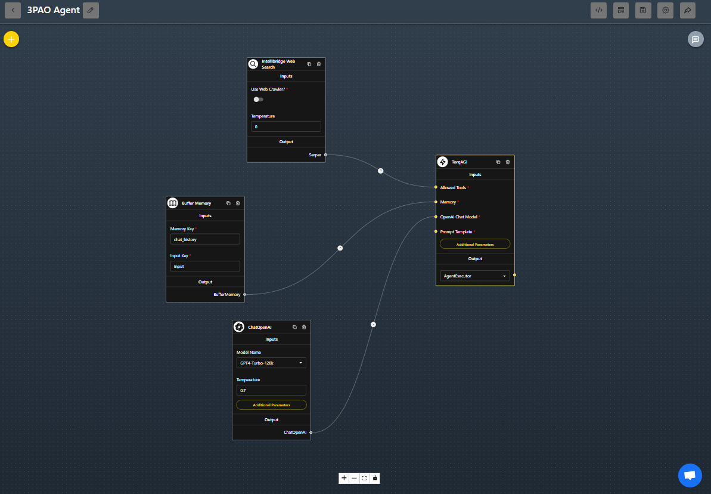Open the settings gear icon
Image resolution: width=711 pixels, height=494 pixels.
(x=666, y=10)
